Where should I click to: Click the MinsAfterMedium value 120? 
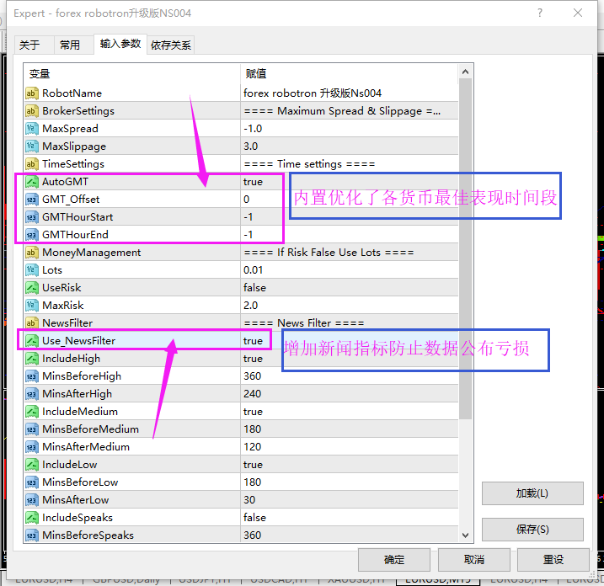253,447
